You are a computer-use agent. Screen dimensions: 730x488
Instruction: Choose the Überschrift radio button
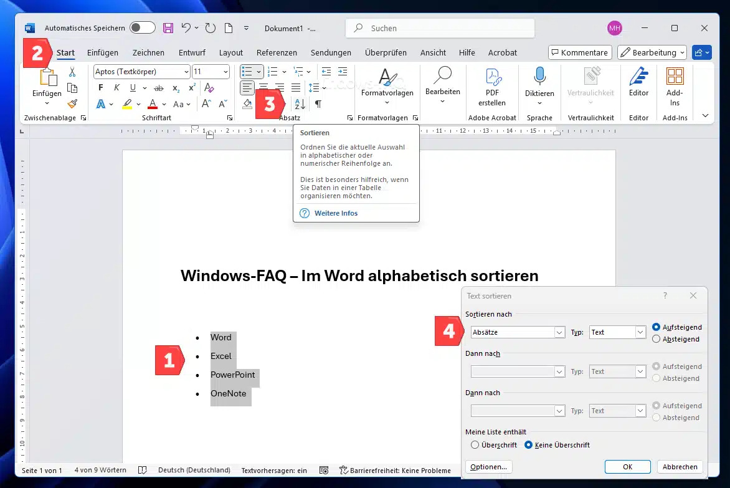[x=475, y=445]
